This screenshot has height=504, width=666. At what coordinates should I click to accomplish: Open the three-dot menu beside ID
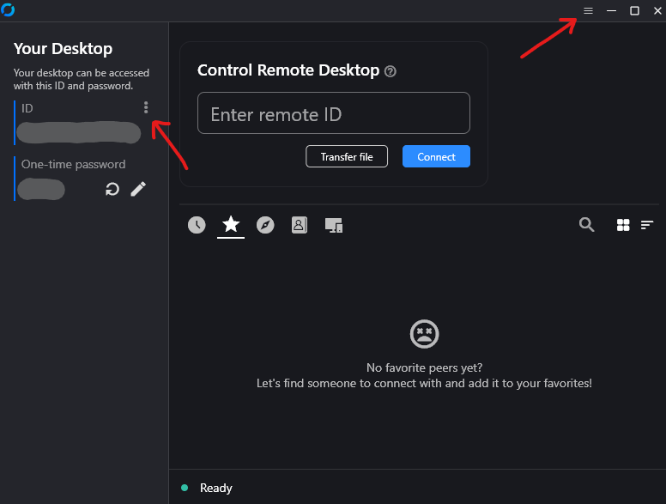tap(146, 107)
